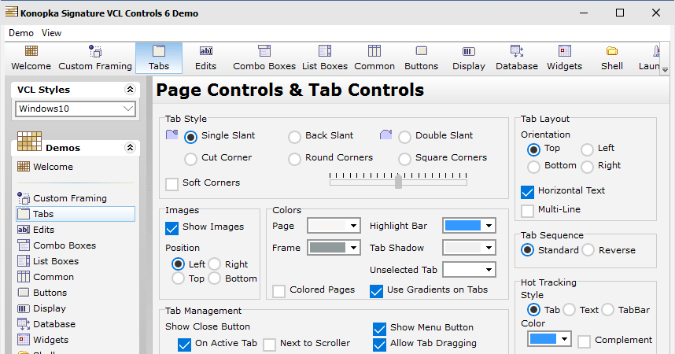The image size is (675, 354).
Task: Select Buttons in the Demos sidebar
Action: [x=42, y=293]
